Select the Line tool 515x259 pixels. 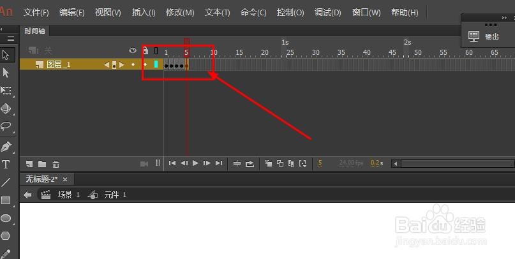(6, 182)
